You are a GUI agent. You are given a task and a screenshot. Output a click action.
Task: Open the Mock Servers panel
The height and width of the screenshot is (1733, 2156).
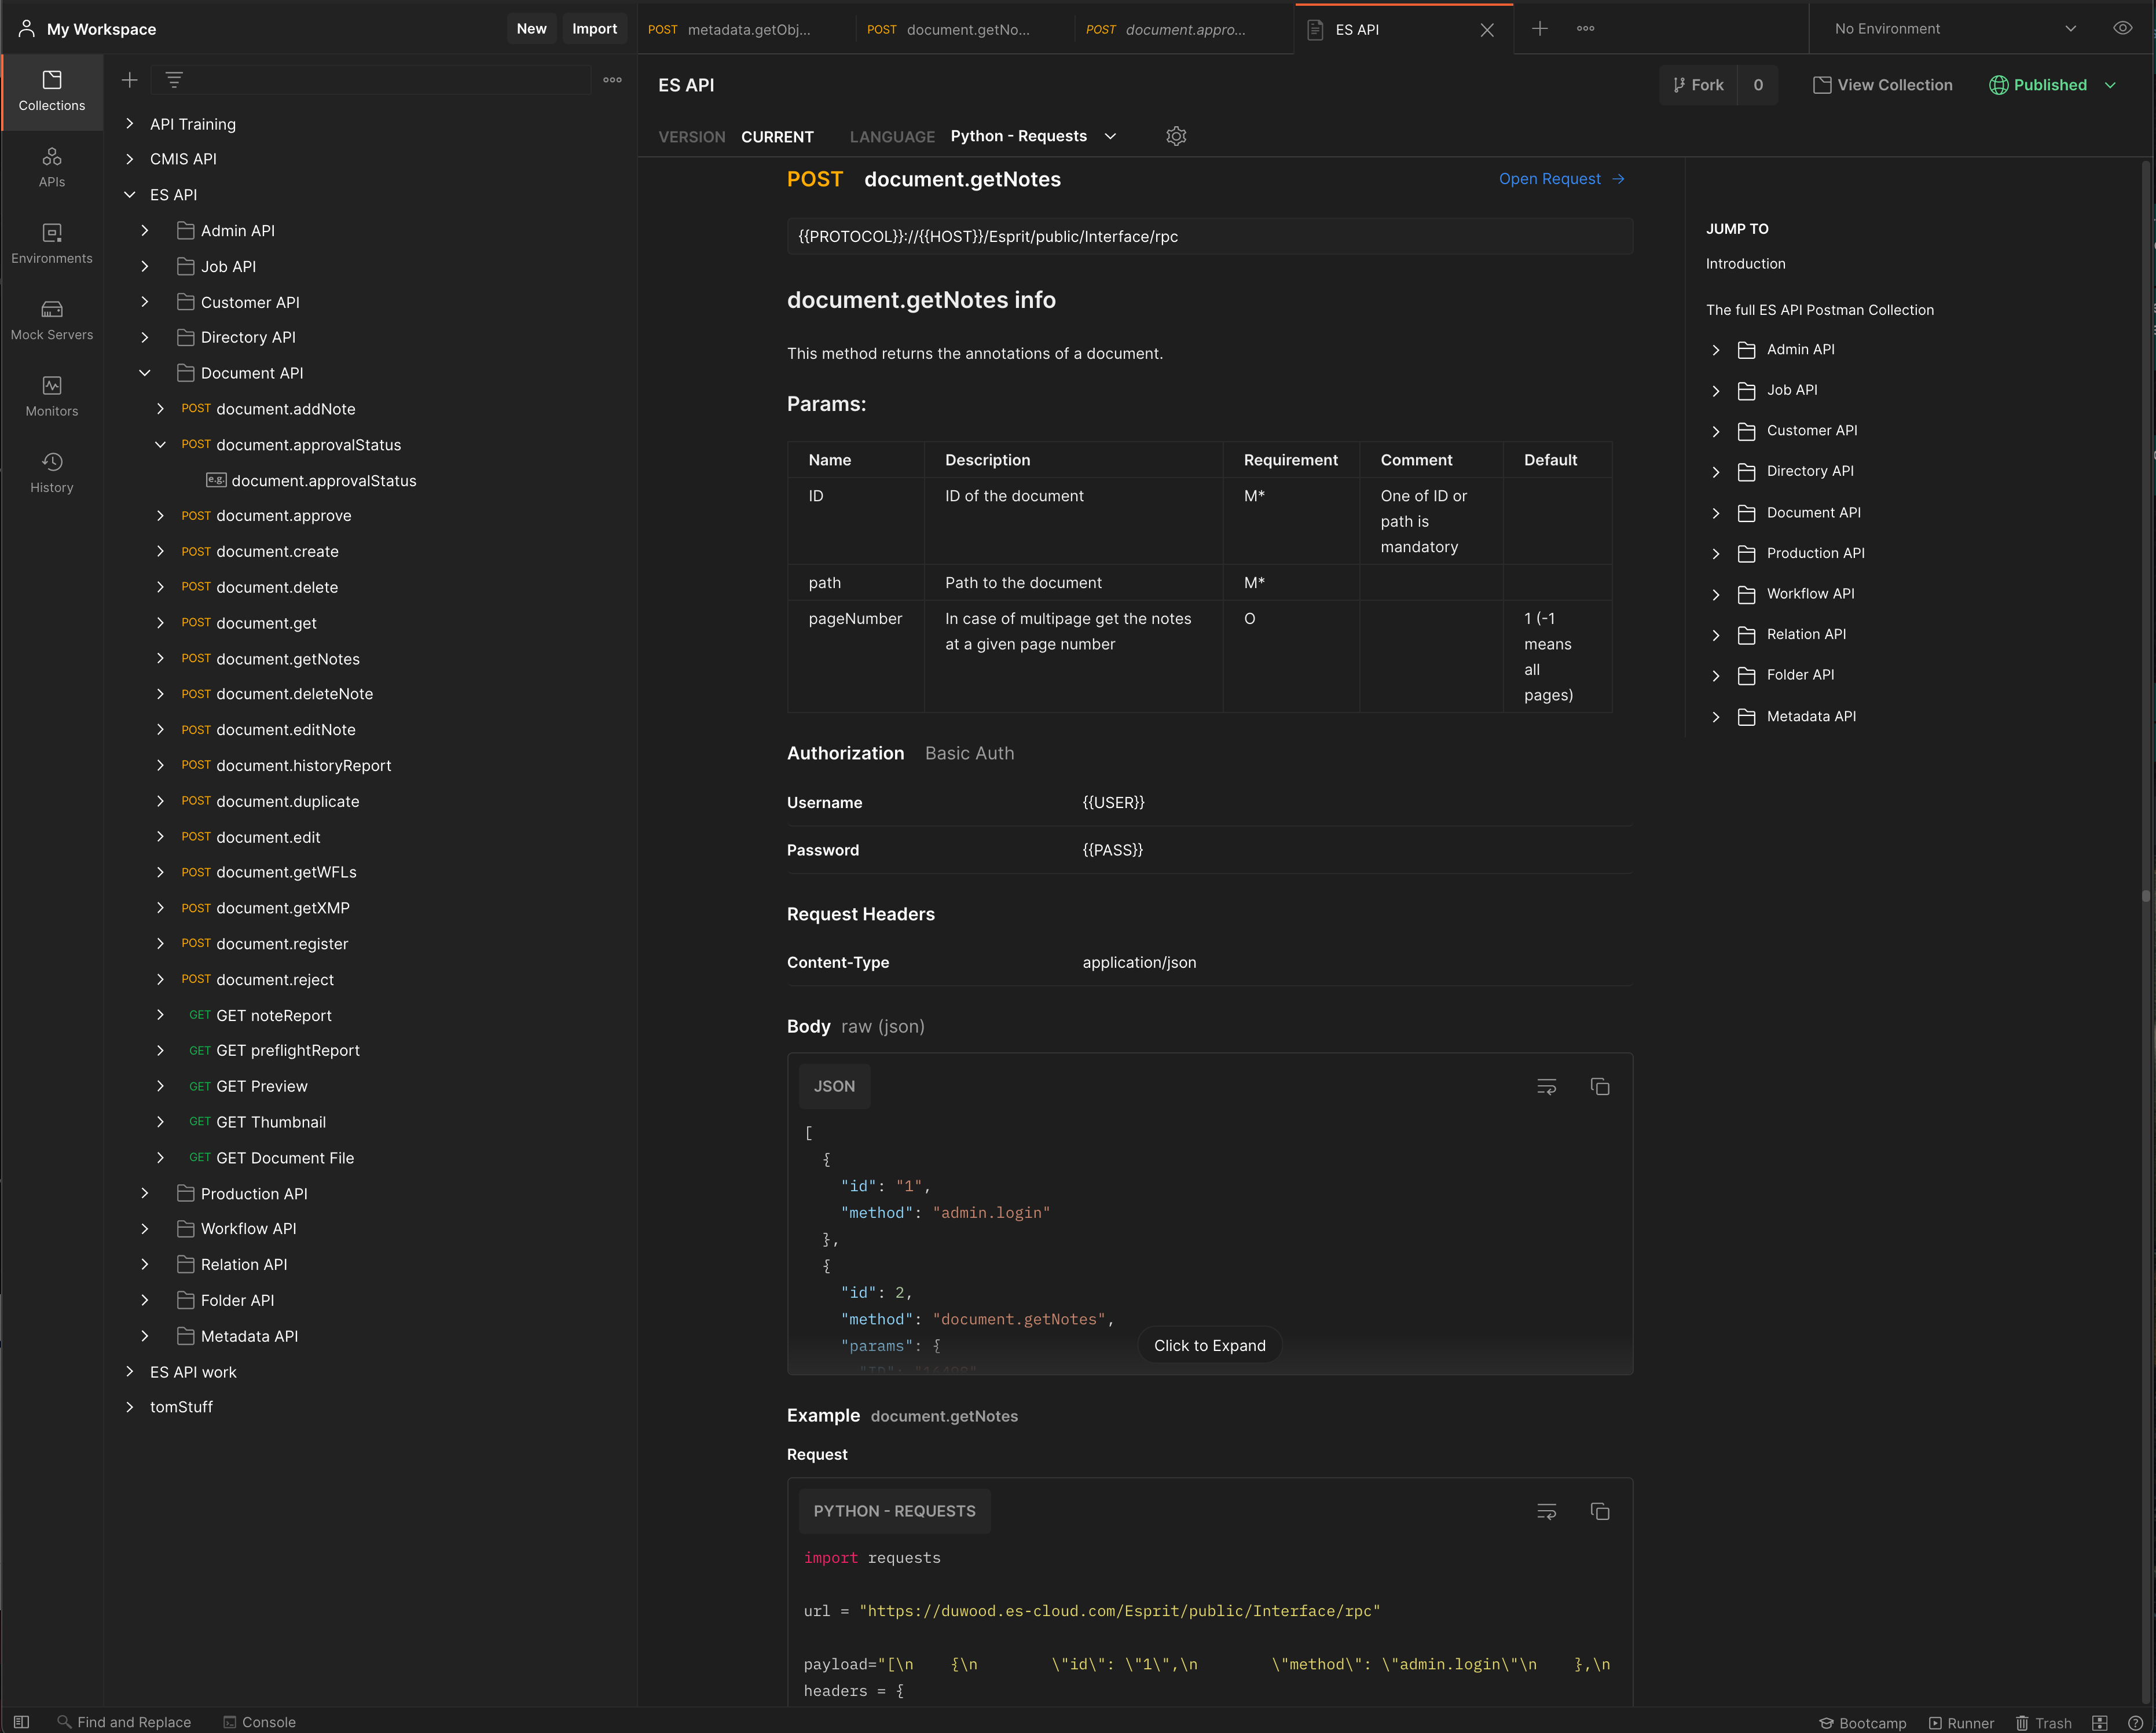pyautogui.click(x=52, y=320)
